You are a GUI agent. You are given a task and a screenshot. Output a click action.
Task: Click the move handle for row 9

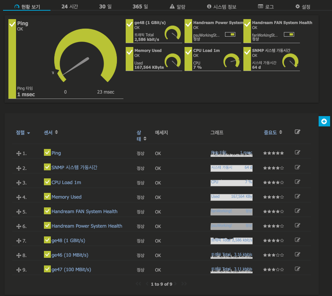(19, 270)
